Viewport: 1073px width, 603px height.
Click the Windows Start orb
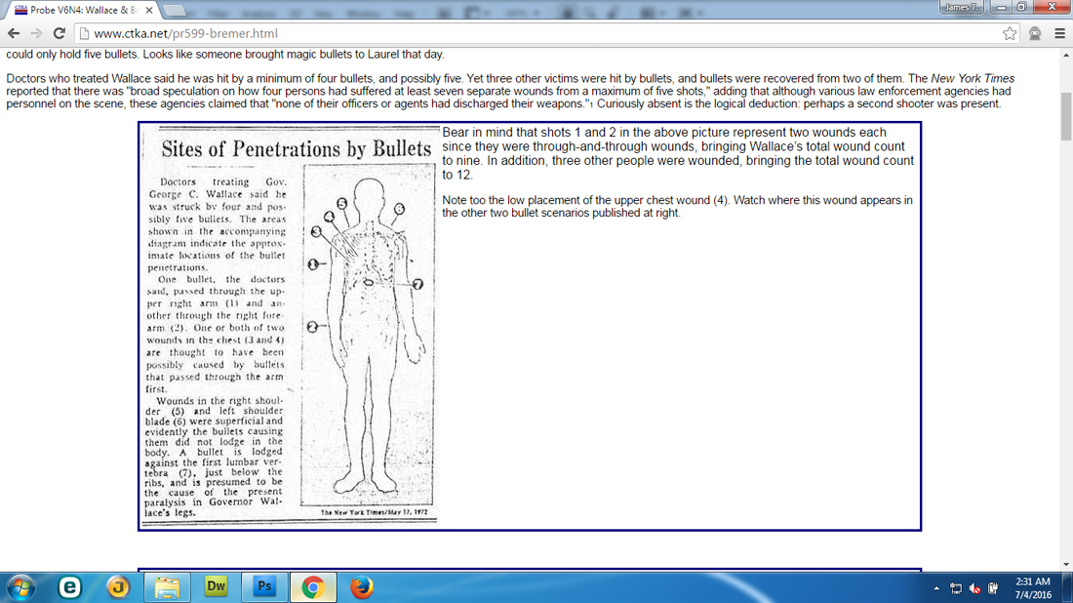[x=20, y=587]
